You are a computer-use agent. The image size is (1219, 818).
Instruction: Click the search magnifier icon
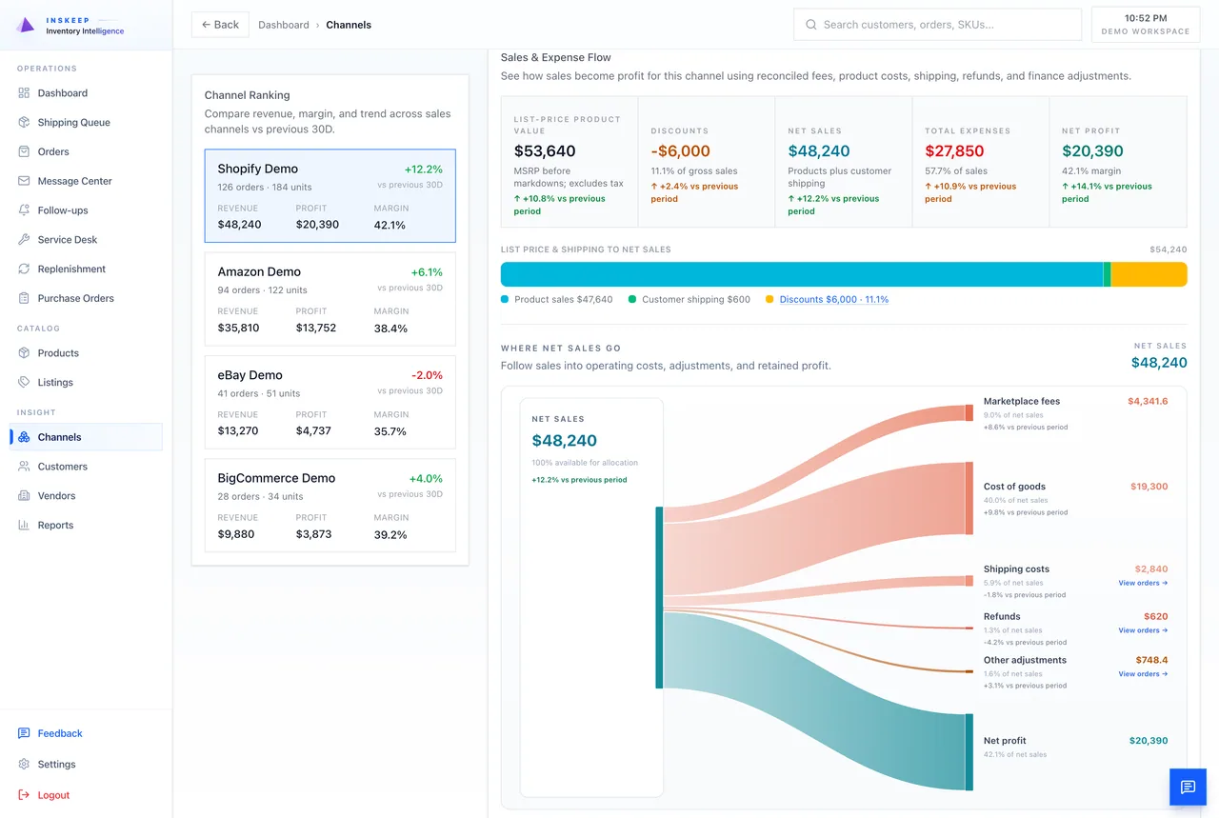[811, 25]
